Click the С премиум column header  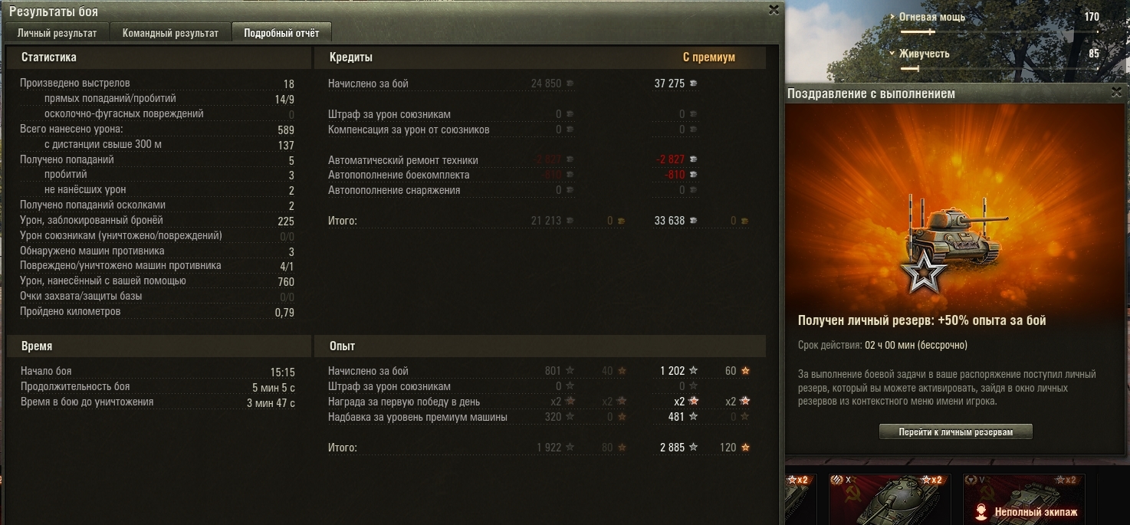tap(709, 57)
